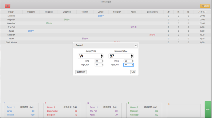Image resolution: width=212 pixels, height=118 pixels.
Task: Click Greenleaf in table 4 card
Action: click(134, 115)
